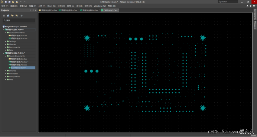Click the Projects panel search box
The height and width of the screenshot is (137, 257).
[x=19, y=20]
